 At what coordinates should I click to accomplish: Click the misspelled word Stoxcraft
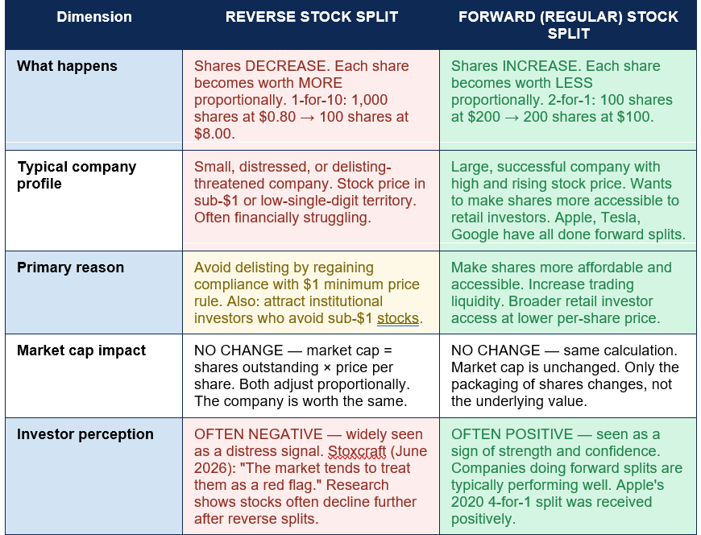(x=357, y=451)
